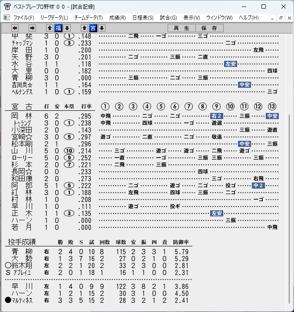This screenshot has height=312, width=294.
Task: Open the 日程表(S) menu
Action: tap(143, 18)
